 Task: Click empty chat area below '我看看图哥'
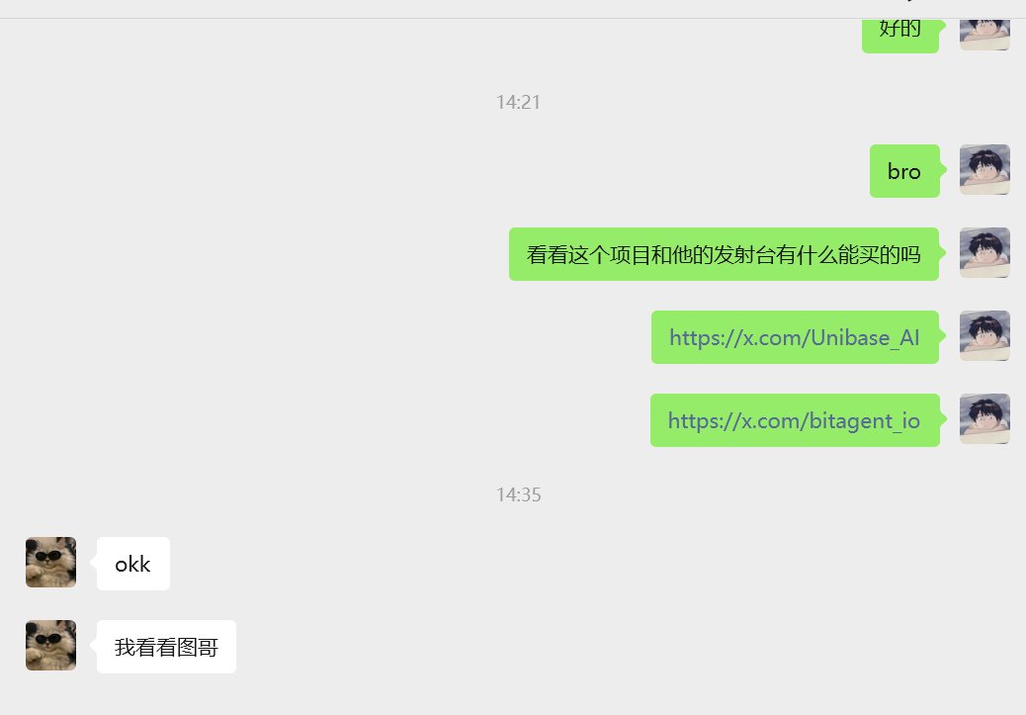pos(513,695)
